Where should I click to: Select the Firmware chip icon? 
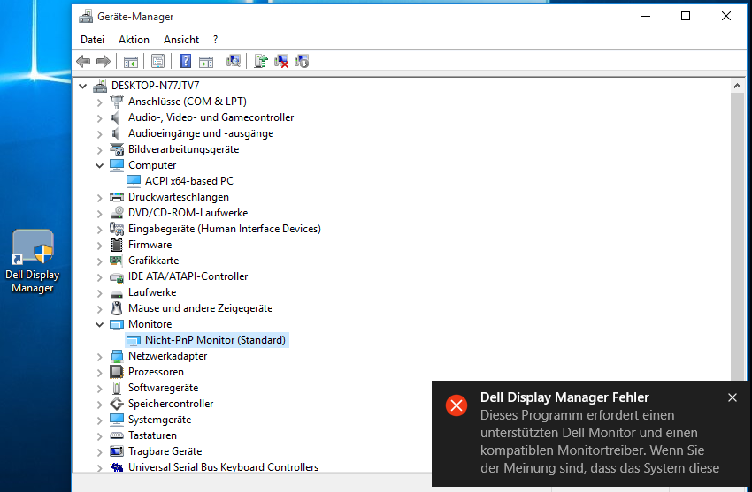(117, 245)
